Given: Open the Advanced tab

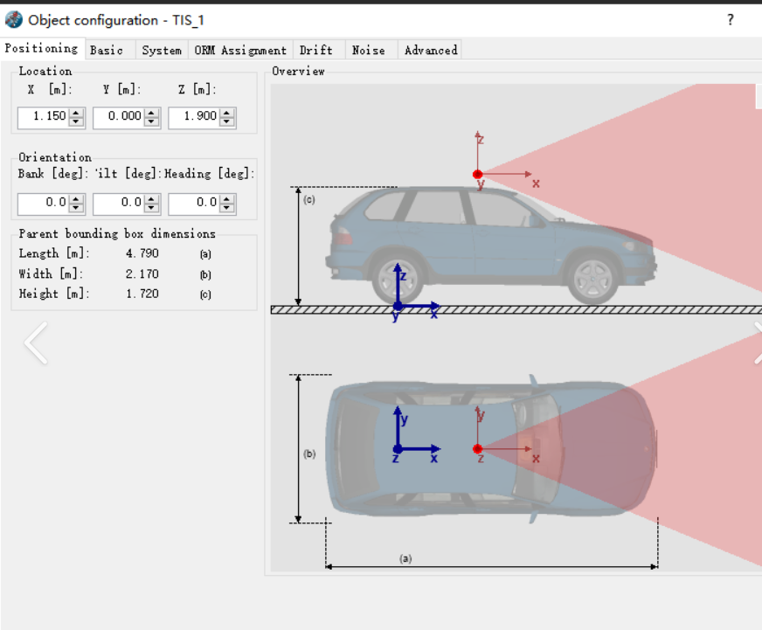Looking at the screenshot, I should pyautogui.click(x=431, y=50).
